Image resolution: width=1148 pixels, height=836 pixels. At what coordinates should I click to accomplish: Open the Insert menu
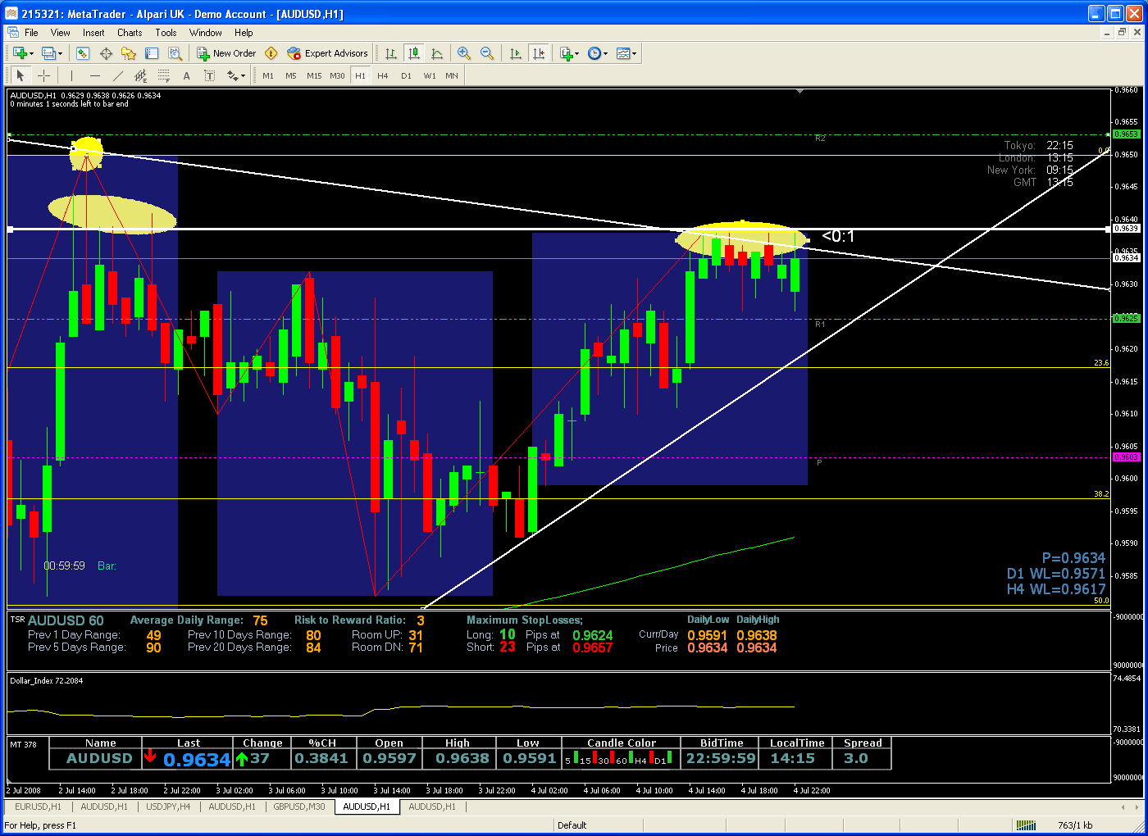pyautogui.click(x=93, y=33)
